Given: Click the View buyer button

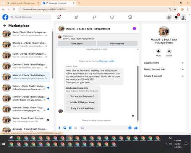Looking at the screenshot, I should coord(77,44).
